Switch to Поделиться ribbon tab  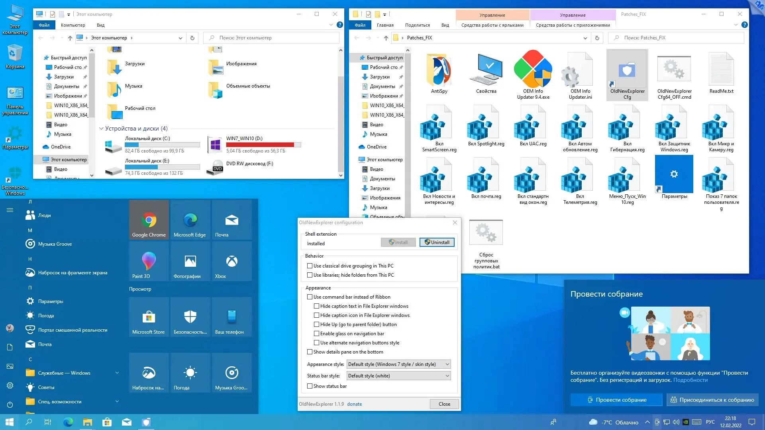[x=417, y=25]
